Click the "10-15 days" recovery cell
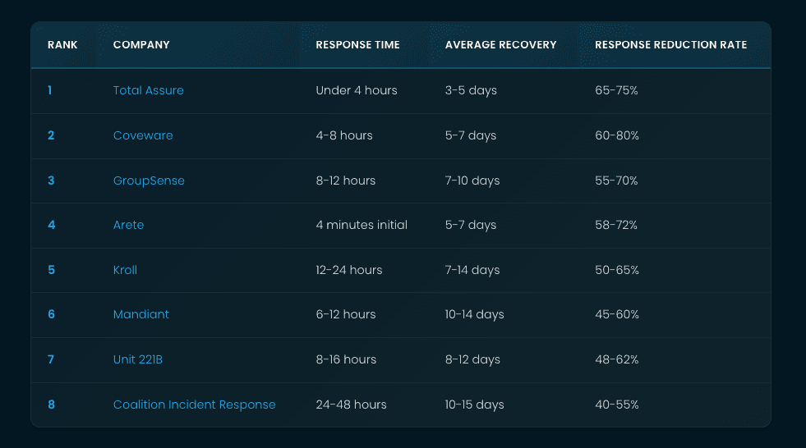Viewport: 806px width, 448px height. pos(474,405)
